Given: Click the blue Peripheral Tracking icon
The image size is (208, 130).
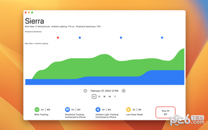Looking at the screenshot, I should tap(67, 110).
